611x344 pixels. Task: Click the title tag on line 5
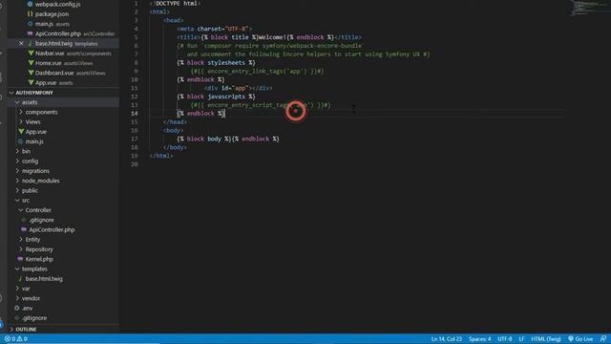[269, 37]
